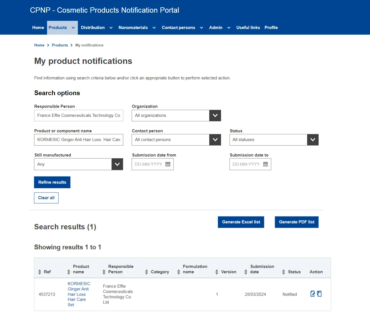Image resolution: width=370 pixels, height=315 pixels.
Task: Sort table by Submission date arrows
Action: click(x=246, y=272)
